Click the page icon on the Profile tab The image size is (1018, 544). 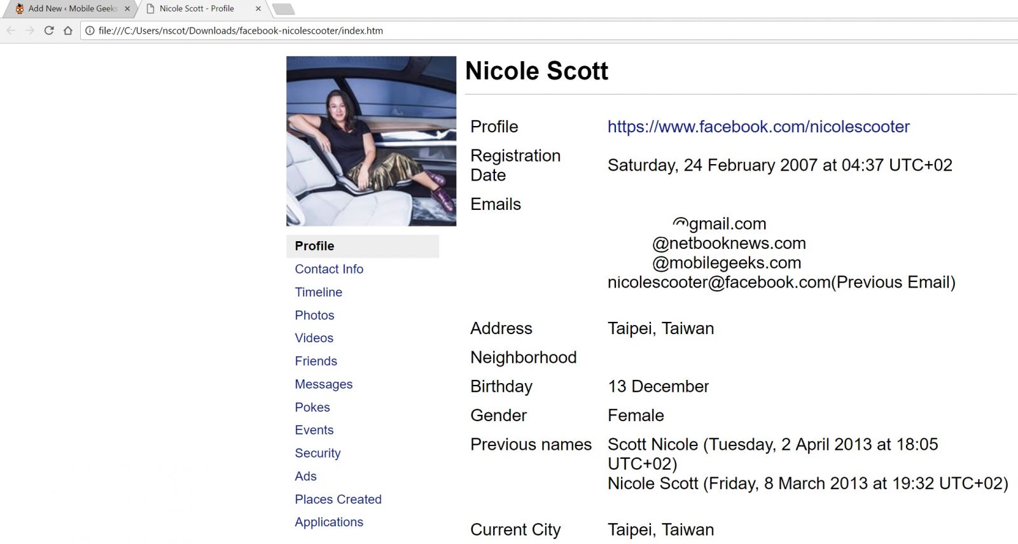[151, 9]
